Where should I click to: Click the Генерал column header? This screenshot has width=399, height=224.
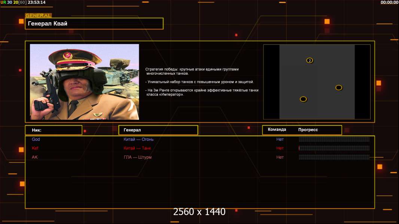point(158,130)
